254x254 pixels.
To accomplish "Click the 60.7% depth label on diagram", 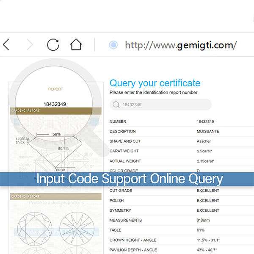I will (63, 149).
